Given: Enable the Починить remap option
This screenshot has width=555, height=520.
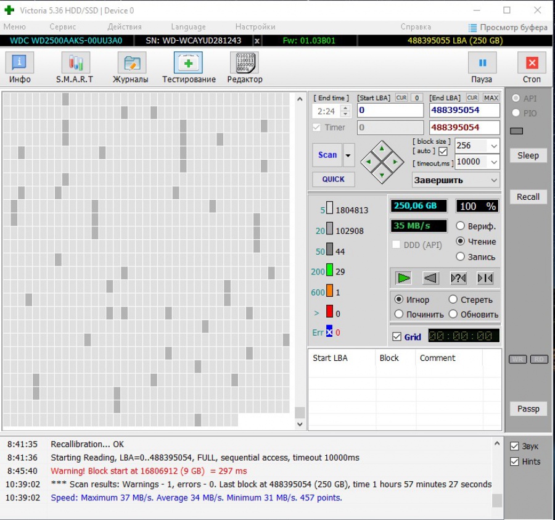Looking at the screenshot, I should tap(398, 314).
